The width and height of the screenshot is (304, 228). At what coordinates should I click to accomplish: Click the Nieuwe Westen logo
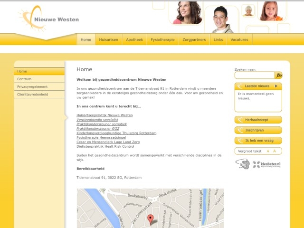pos(48,18)
